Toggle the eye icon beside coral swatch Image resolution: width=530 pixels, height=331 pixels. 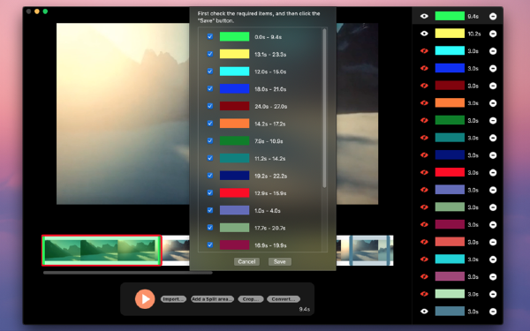point(424,242)
